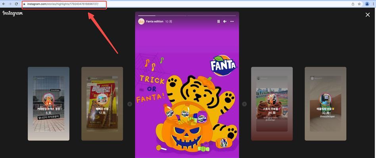
Task: Pause the Fanta story
Action: tap(219, 21)
